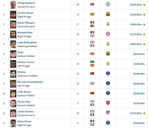The image size is (148, 128).
Task: Open Erling Haaland's player profile
Action: coord(26,3)
